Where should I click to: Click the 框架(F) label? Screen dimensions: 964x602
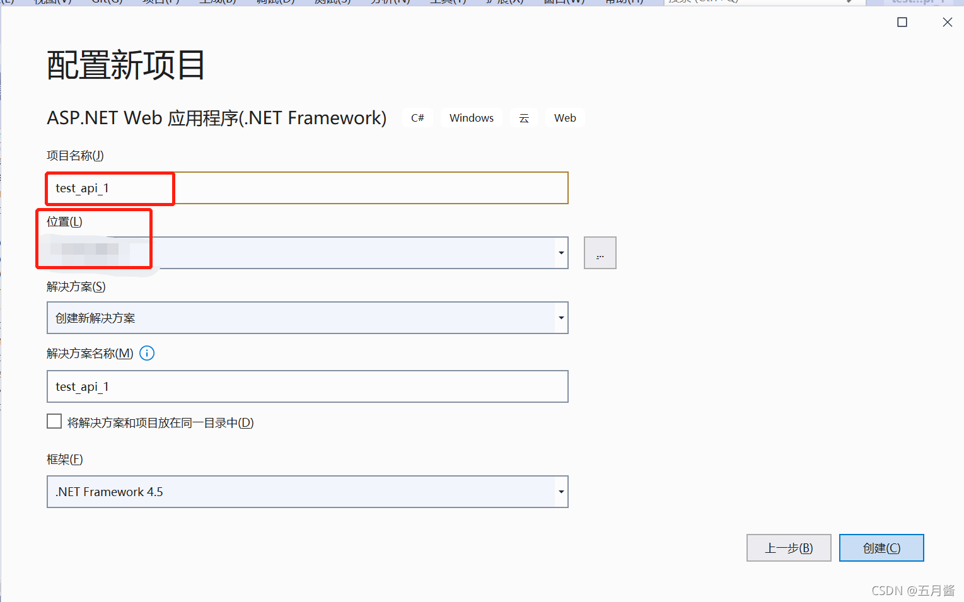click(65, 459)
